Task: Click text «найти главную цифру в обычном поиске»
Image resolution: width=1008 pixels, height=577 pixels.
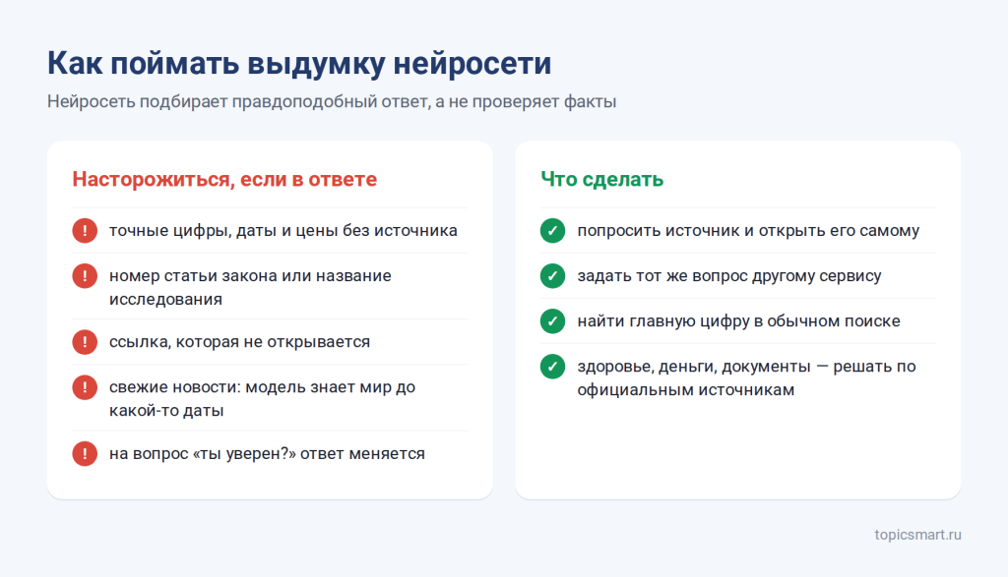Action: pyautogui.click(x=738, y=320)
